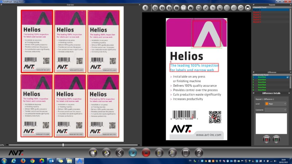The width and height of the screenshot is (292, 164).
Task: Select top-middle Helios label in overview
Action: coord(70,42)
